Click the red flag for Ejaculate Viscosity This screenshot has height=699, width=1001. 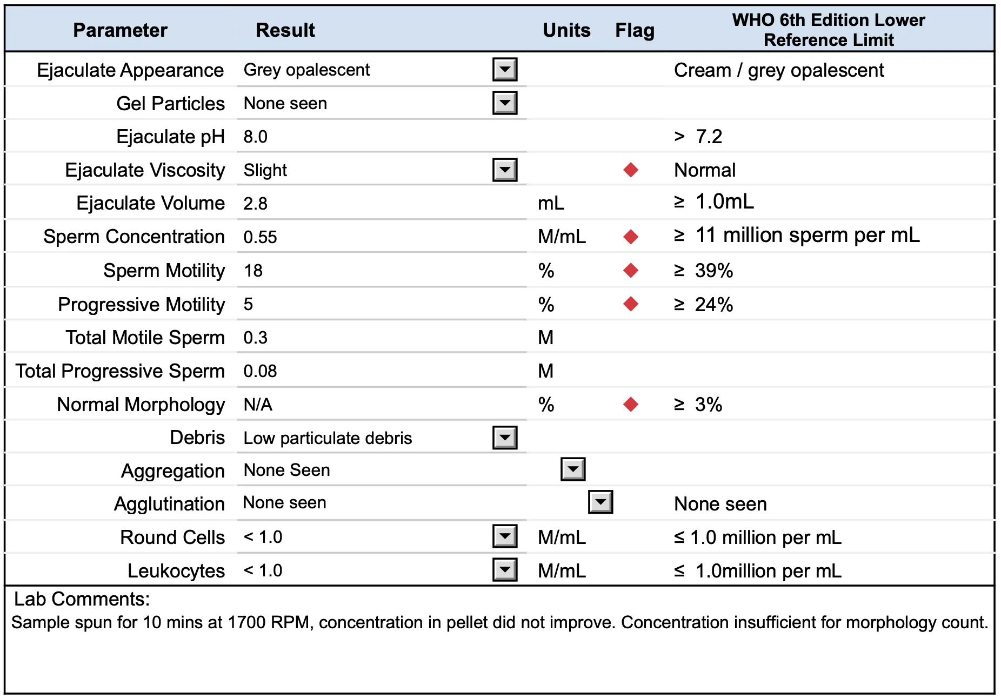631,170
